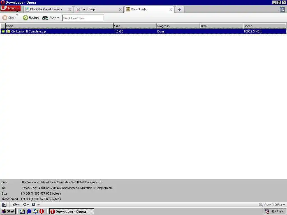Screen dimensions: 287x215
Task: Click Downloads - Opera taskbar button
Action: click(x=71, y=212)
